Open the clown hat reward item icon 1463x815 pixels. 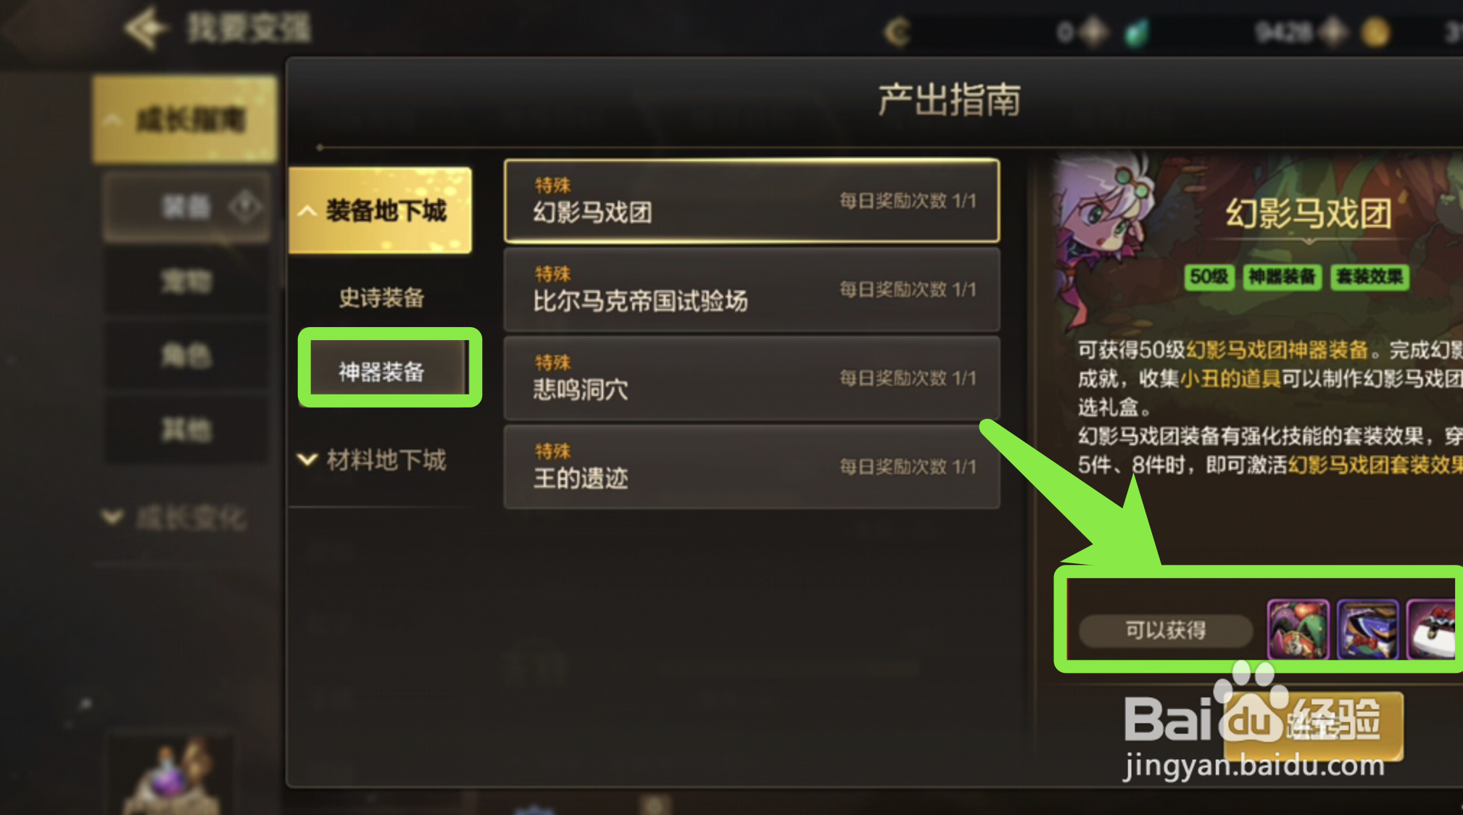click(1298, 629)
